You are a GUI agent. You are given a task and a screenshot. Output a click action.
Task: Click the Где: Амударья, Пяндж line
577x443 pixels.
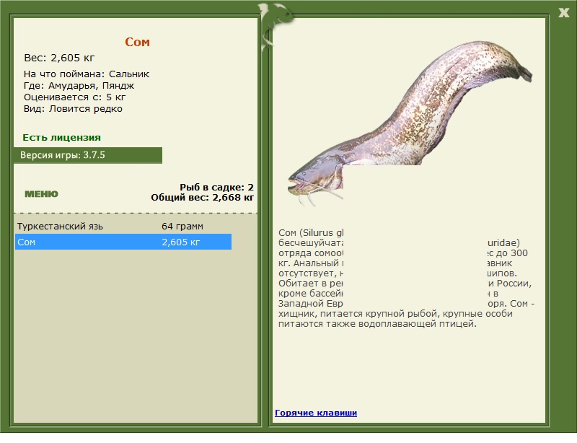tap(79, 86)
